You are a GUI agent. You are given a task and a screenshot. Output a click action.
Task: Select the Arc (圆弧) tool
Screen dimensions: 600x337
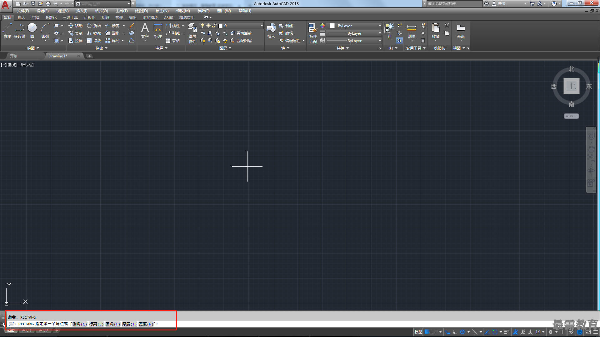click(x=45, y=31)
